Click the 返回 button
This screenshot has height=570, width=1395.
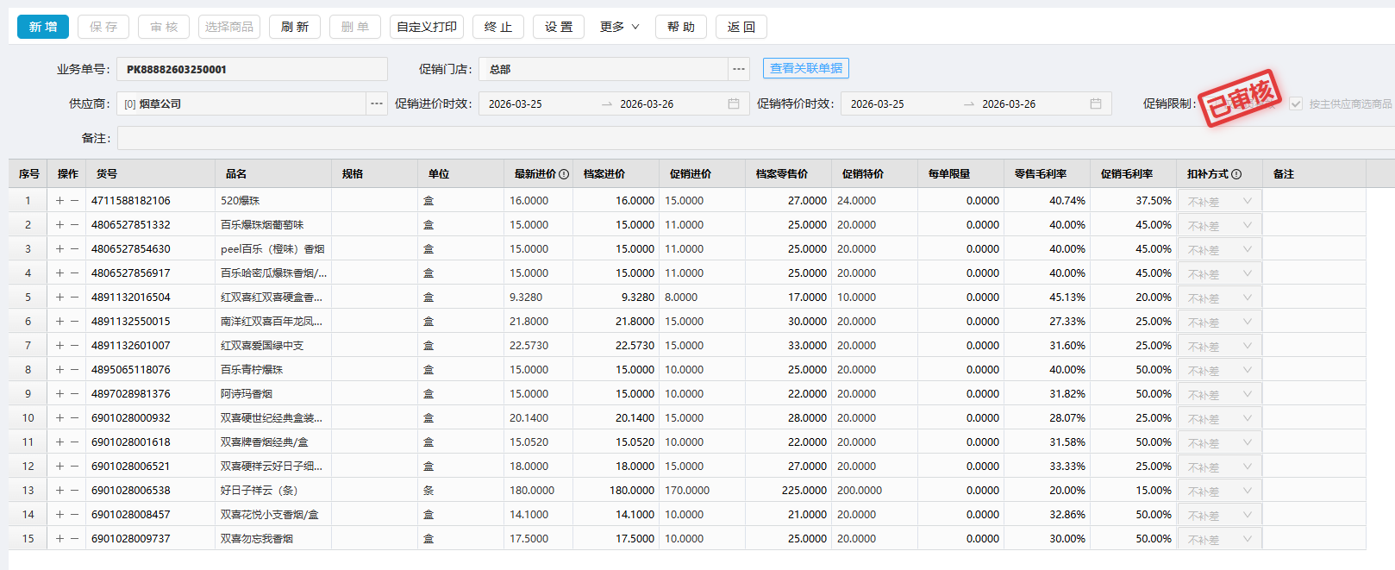click(x=741, y=28)
